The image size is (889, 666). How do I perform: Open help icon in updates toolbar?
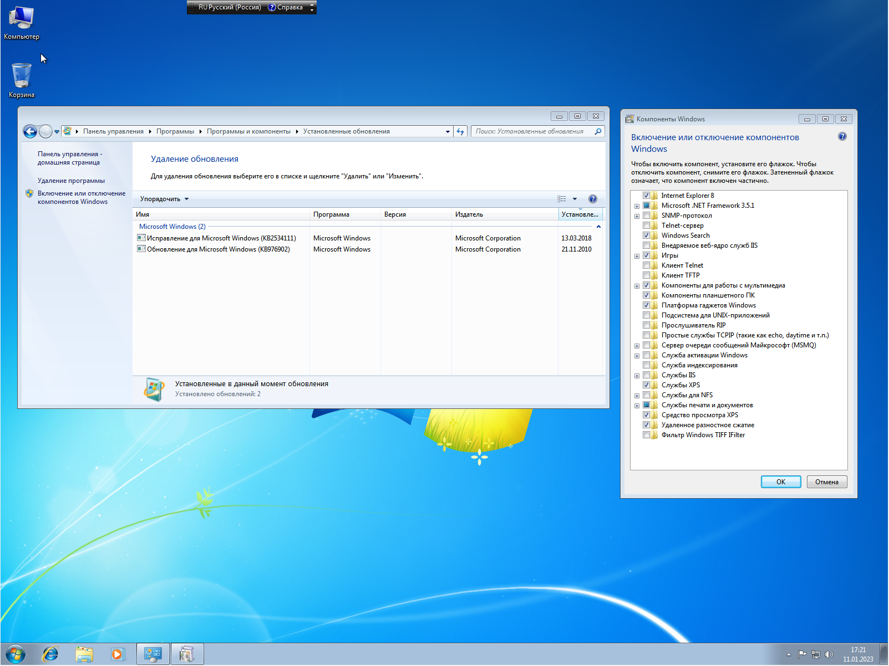592,199
